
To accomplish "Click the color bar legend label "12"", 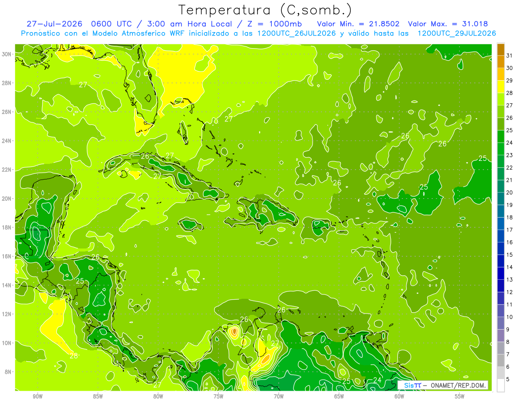I will (510, 292).
